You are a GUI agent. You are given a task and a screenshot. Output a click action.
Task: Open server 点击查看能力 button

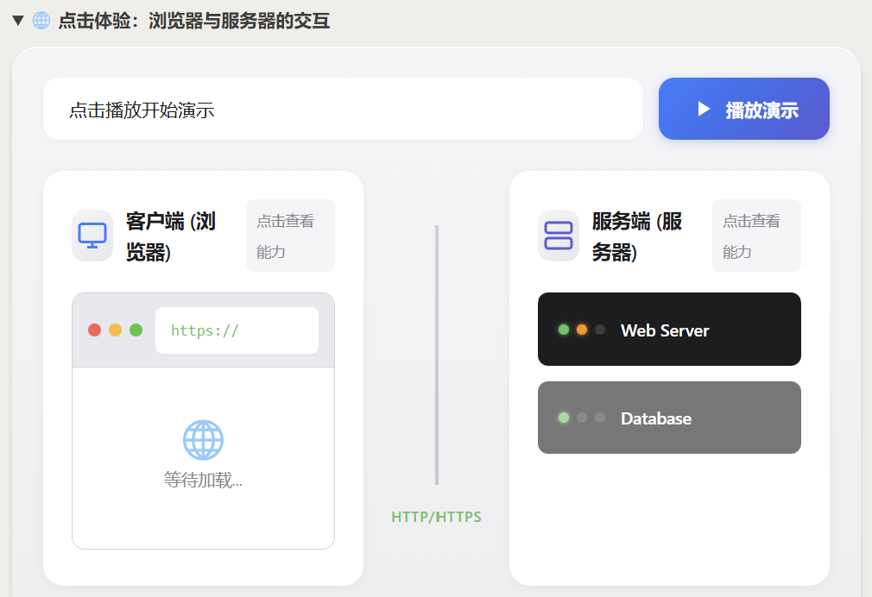[x=756, y=236]
